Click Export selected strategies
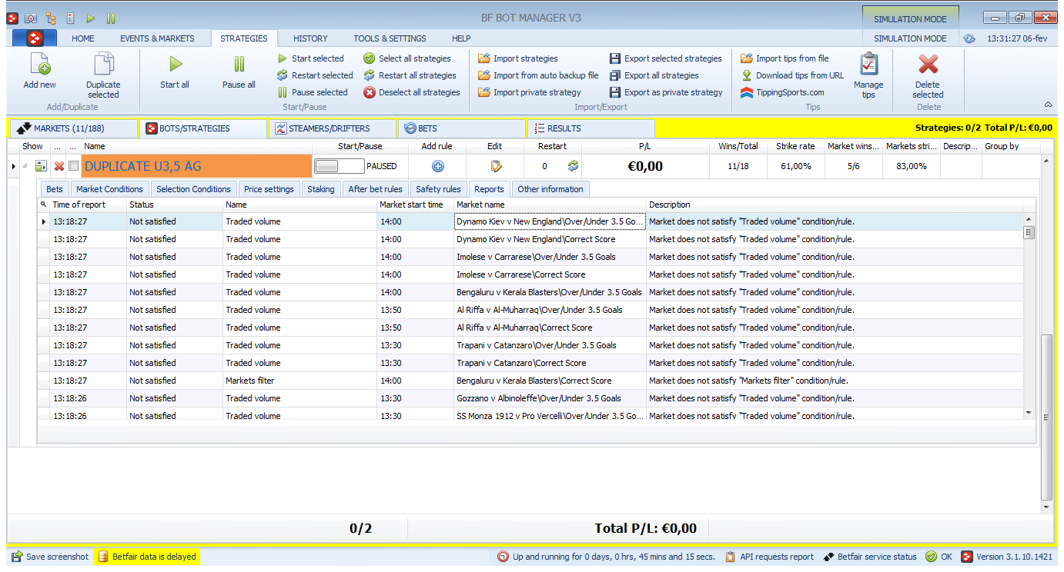 [x=666, y=58]
